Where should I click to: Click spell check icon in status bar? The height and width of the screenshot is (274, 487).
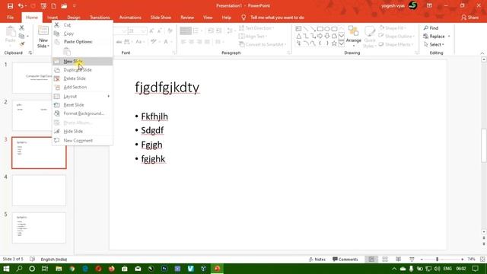point(32,259)
